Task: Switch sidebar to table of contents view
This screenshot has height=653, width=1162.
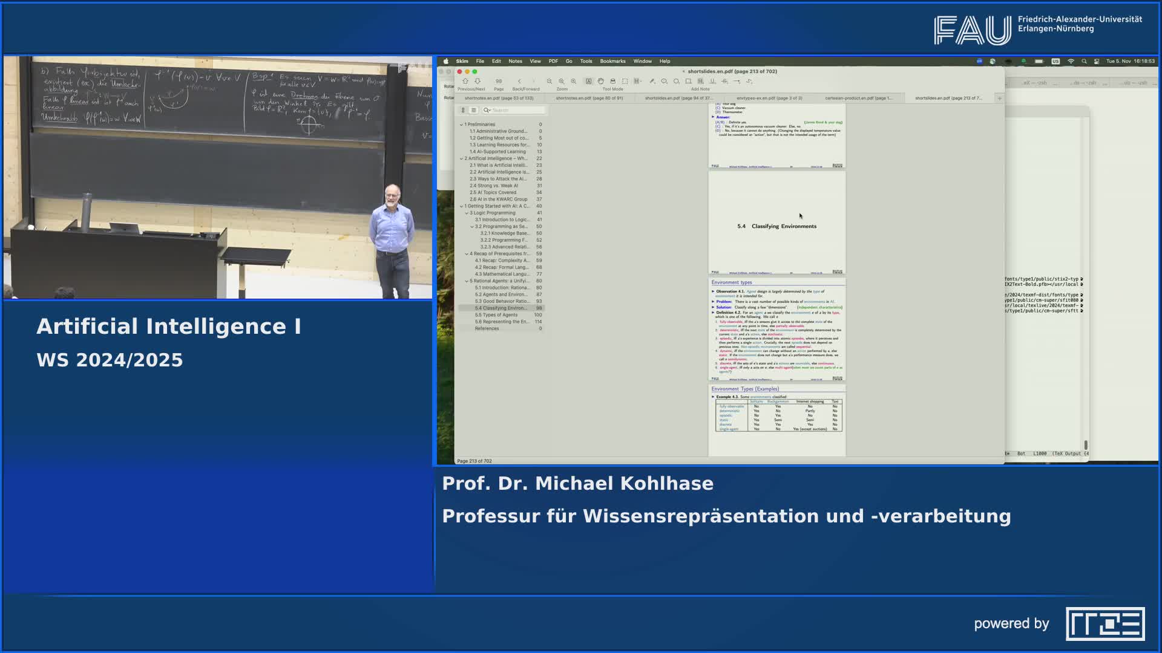Action: click(x=474, y=110)
